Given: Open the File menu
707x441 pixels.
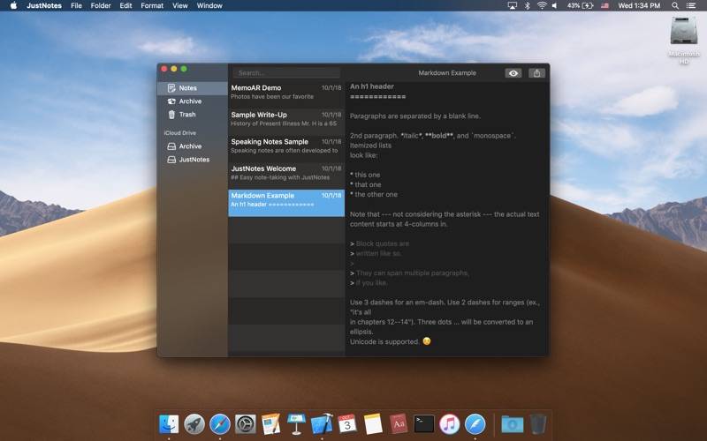Looking at the screenshot, I should (76, 5).
